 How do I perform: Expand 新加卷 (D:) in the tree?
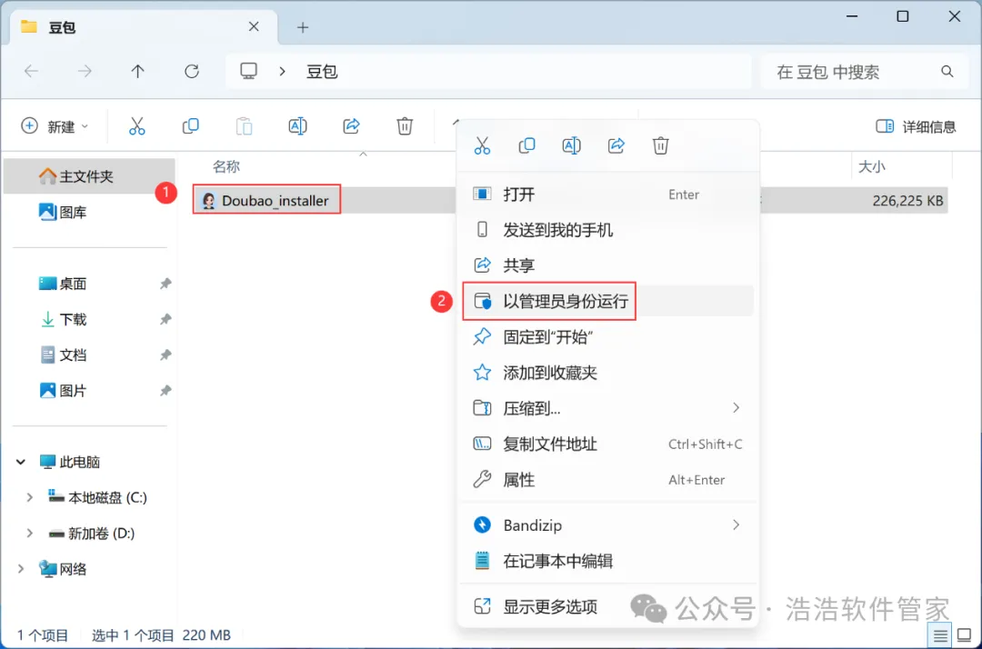click(x=29, y=534)
